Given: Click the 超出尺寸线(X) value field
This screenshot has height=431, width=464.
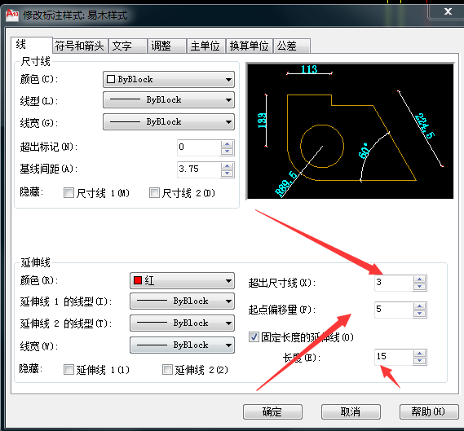Looking at the screenshot, I should [394, 283].
